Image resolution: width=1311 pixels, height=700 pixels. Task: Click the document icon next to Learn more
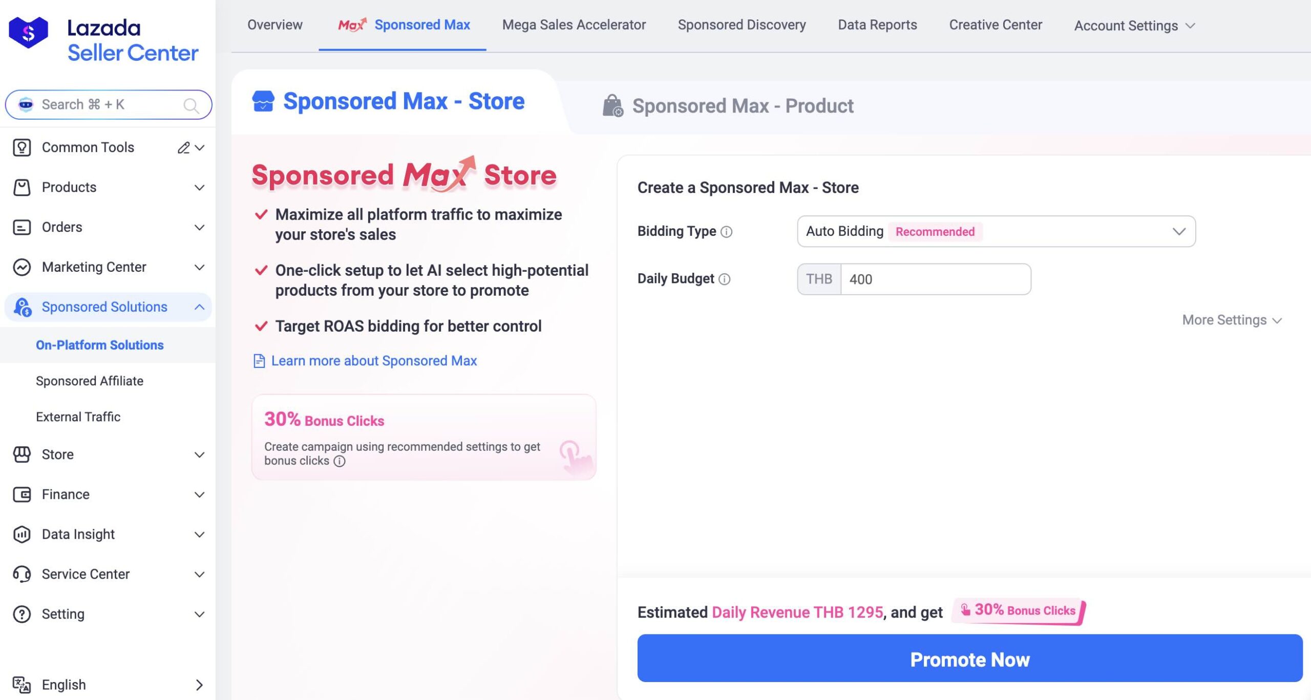[x=259, y=361]
